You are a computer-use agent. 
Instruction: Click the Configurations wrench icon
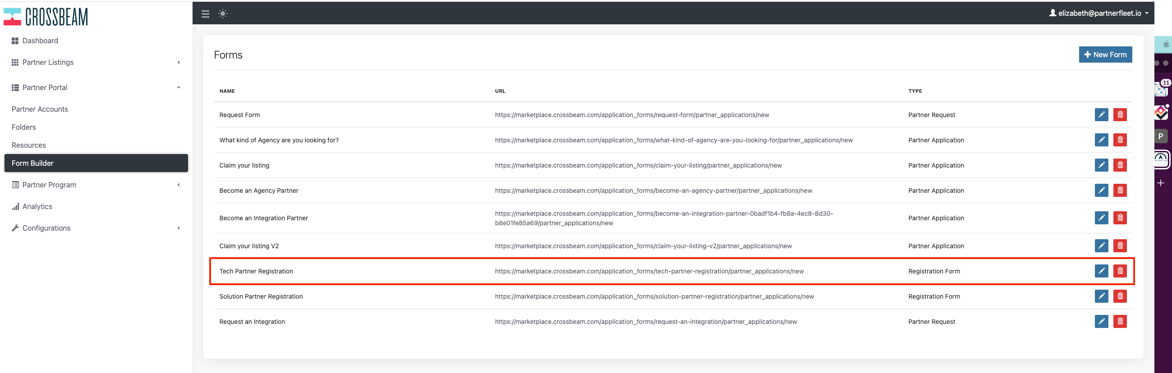(x=15, y=228)
